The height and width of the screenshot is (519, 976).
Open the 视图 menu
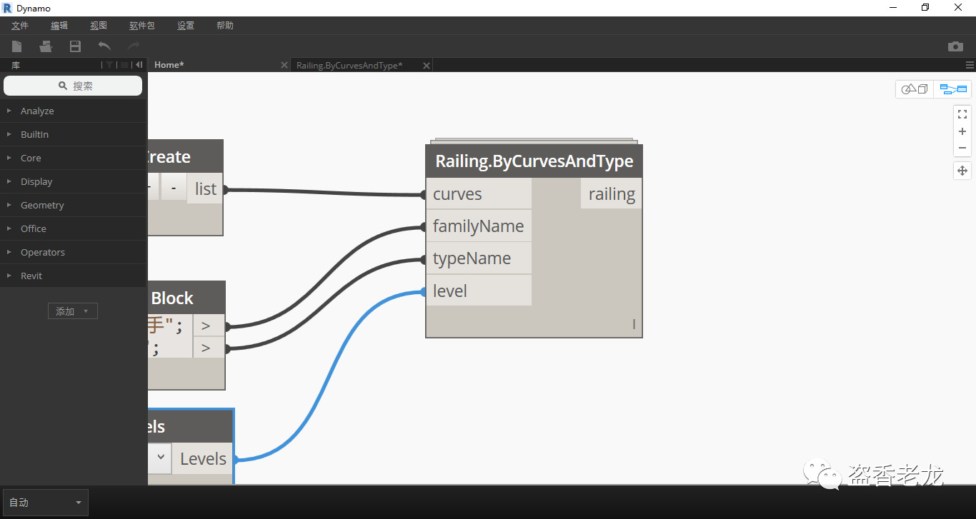click(99, 26)
